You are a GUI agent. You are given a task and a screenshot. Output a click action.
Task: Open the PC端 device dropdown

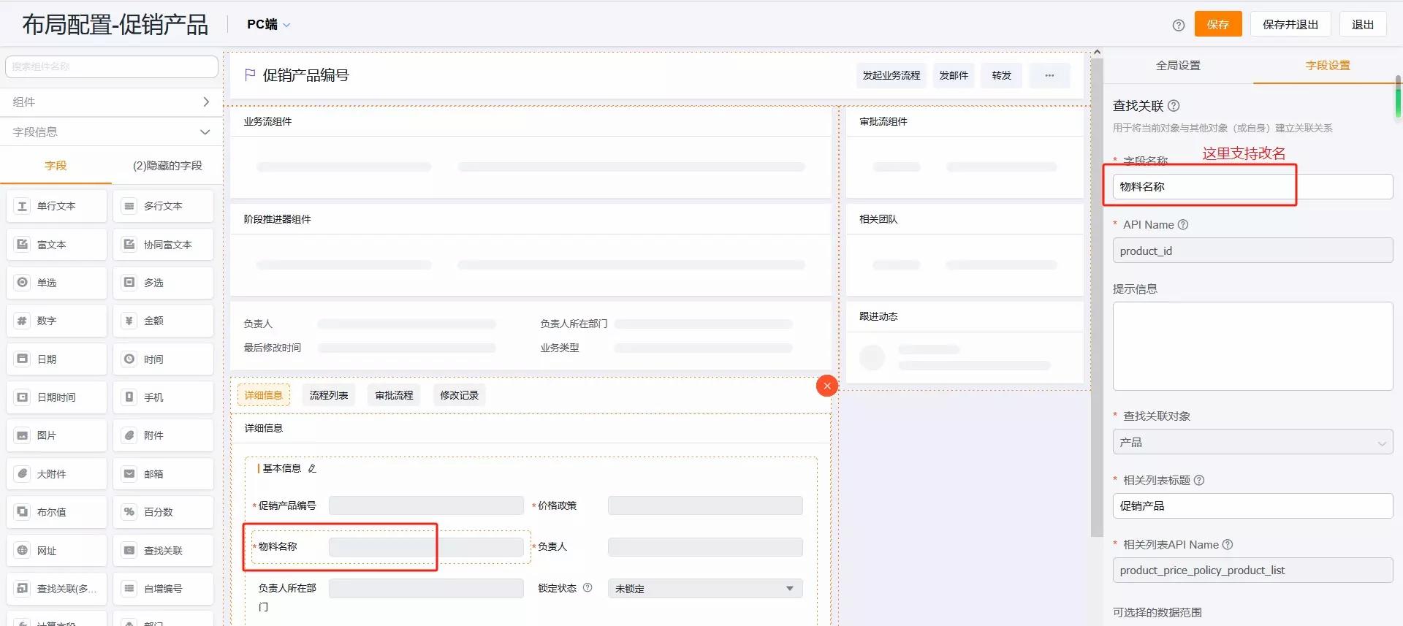click(x=268, y=25)
